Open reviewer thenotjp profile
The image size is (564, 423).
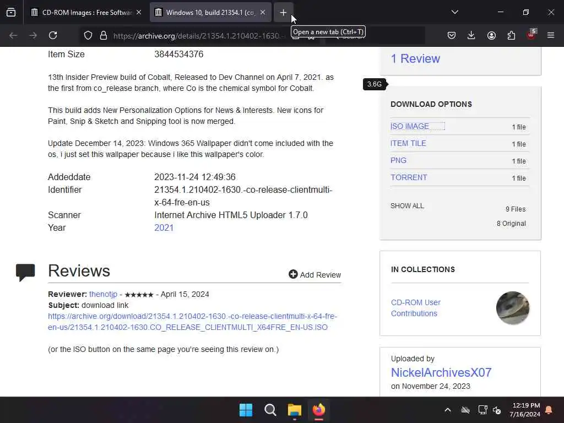pos(103,294)
